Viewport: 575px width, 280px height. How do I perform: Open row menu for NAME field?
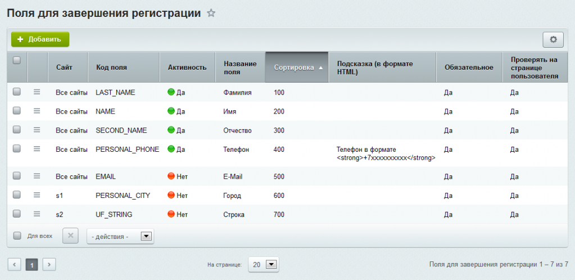pos(37,111)
